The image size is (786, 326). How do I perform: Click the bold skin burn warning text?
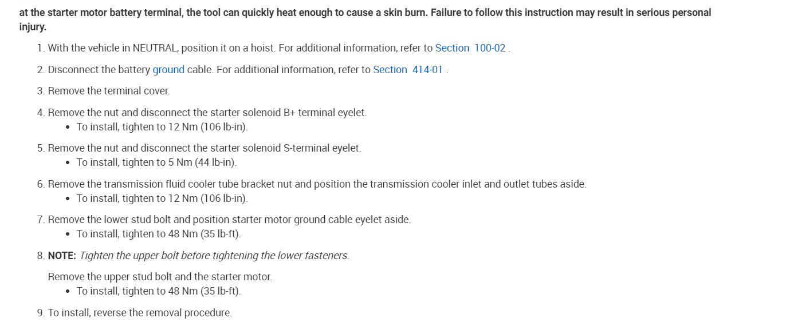(365, 13)
